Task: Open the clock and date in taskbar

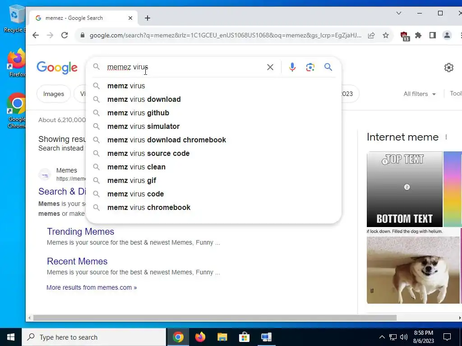Action: (x=423, y=337)
